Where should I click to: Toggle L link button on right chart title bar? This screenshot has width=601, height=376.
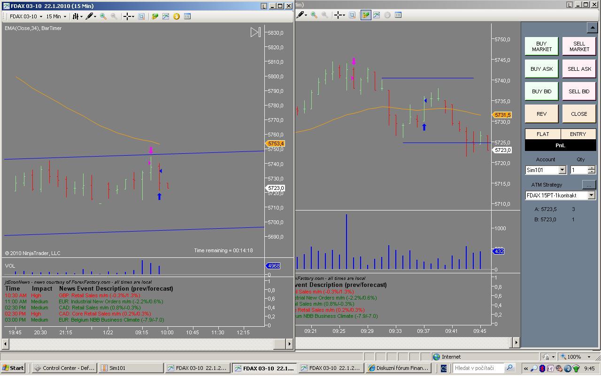pyautogui.click(x=570, y=5)
